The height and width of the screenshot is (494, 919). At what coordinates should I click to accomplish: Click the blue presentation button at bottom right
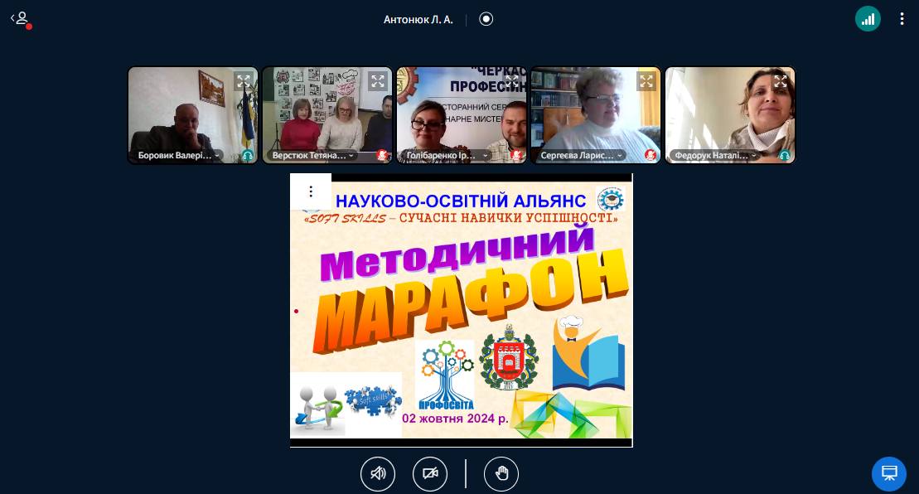point(888,474)
